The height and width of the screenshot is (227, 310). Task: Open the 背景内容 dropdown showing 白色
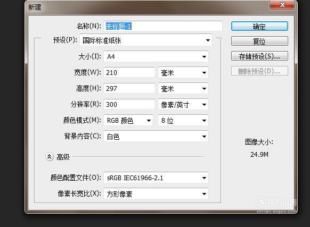pyautogui.click(x=156, y=137)
